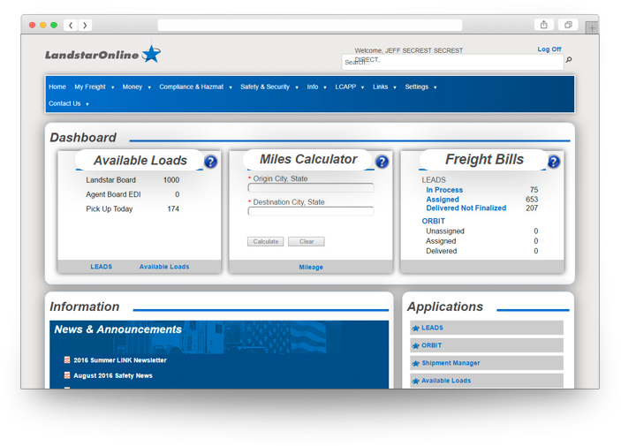This screenshot has width=621, height=446.
Task: Launch Shipment Manager application
Action: 487,363
